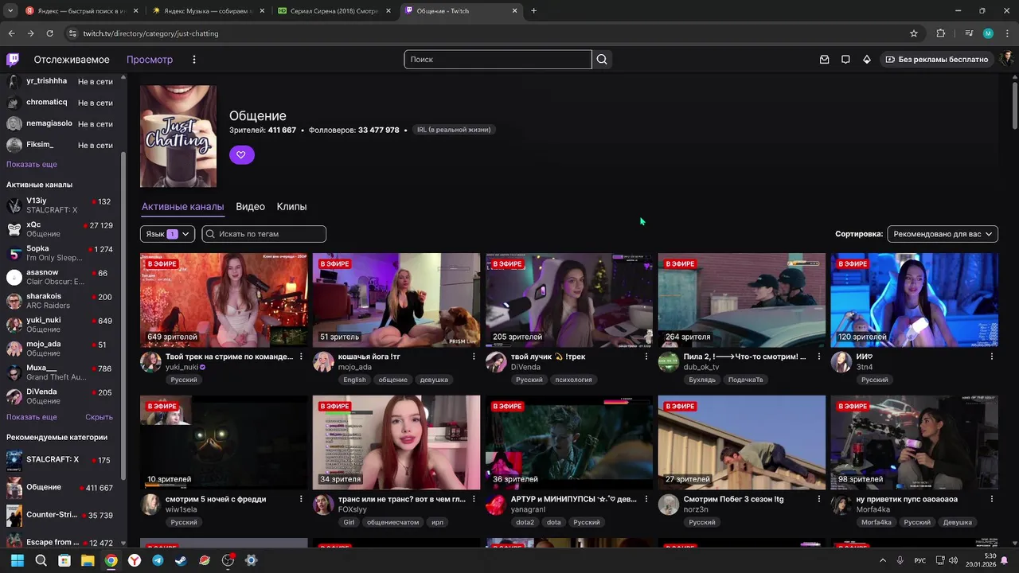Open more options for смотрим 5 ночей stream
Screen dimensions: 1019x573
click(301, 499)
